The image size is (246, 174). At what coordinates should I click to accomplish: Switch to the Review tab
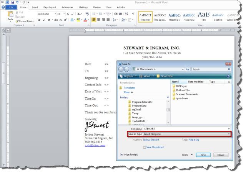97,7
